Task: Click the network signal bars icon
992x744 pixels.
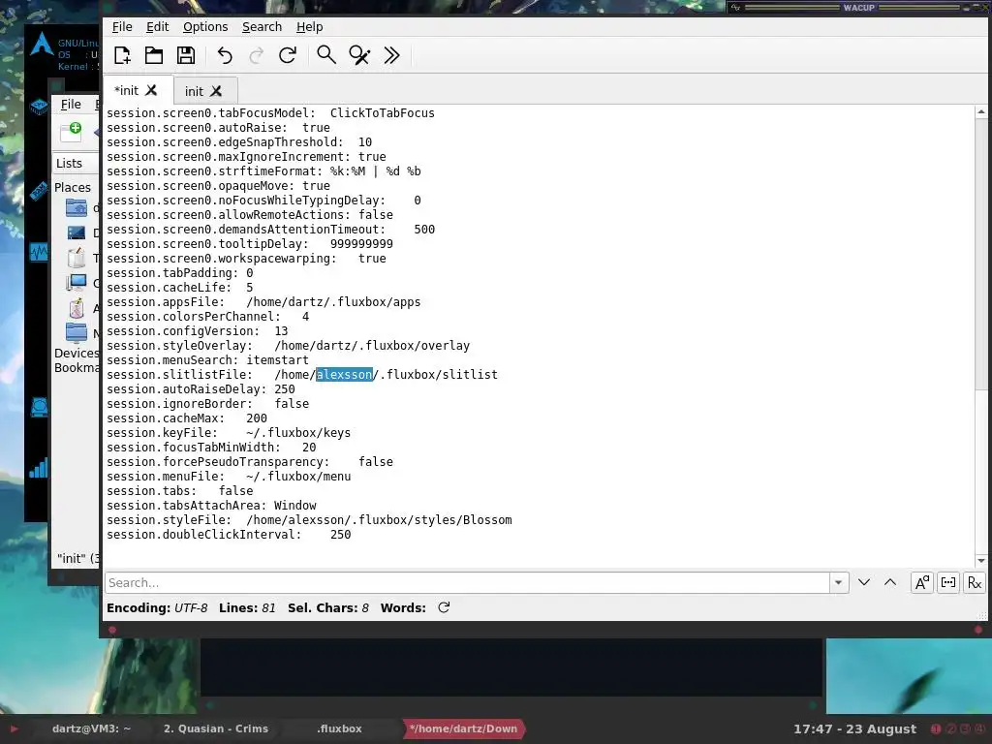Action: point(39,468)
